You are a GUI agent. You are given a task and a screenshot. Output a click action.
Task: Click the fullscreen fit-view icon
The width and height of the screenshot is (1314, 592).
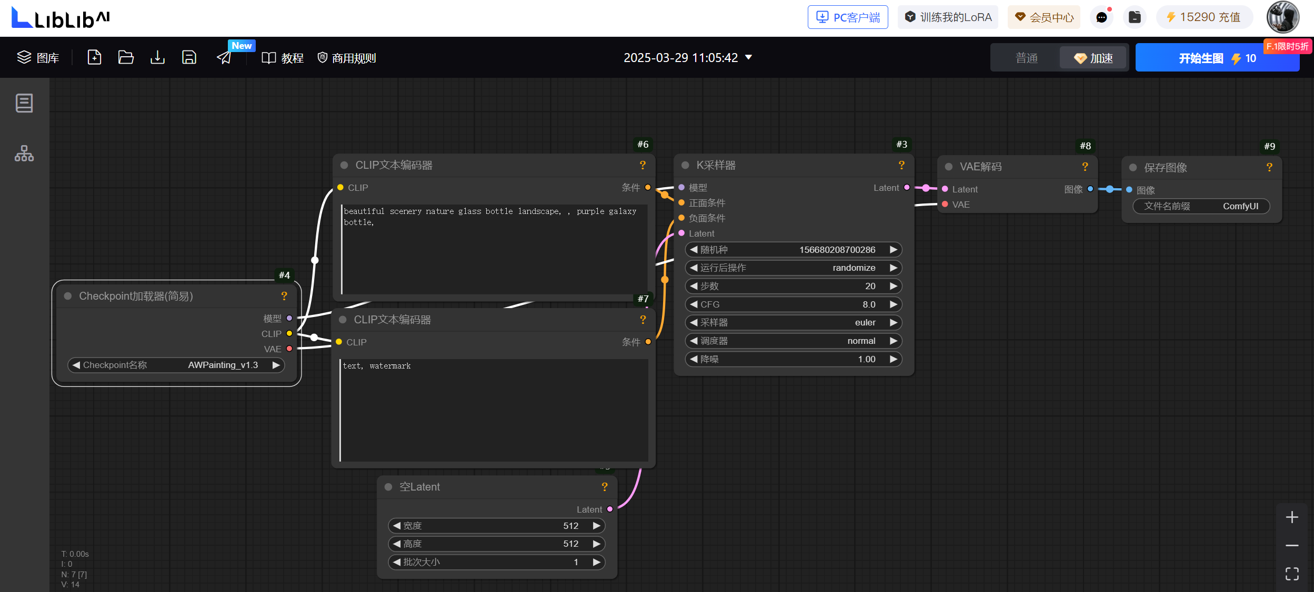coord(1292,574)
